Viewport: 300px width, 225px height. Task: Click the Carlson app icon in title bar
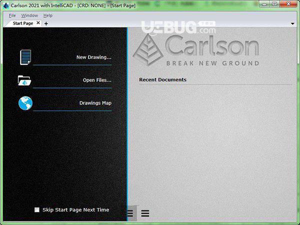[6, 5]
